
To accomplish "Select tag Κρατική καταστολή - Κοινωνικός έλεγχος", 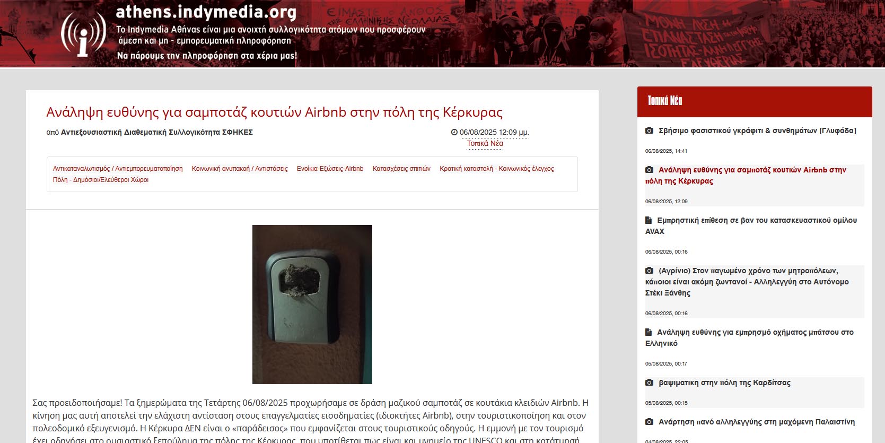I will click(497, 169).
